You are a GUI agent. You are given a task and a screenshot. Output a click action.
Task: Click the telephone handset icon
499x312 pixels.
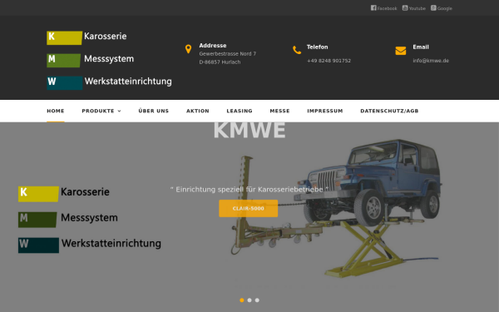coord(297,50)
